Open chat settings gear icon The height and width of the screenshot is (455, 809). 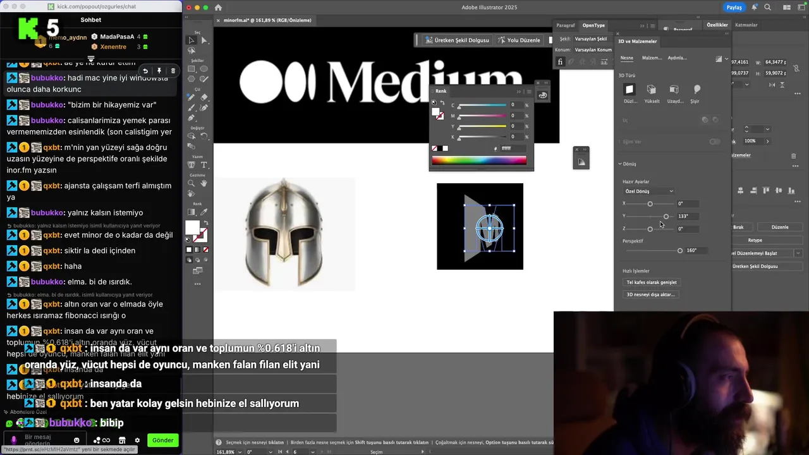point(137,440)
